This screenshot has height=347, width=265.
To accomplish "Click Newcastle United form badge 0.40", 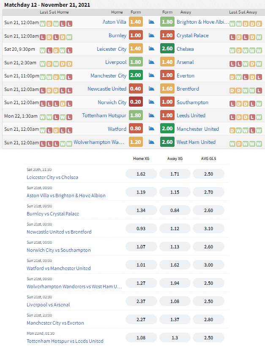I will tap(136, 88).
